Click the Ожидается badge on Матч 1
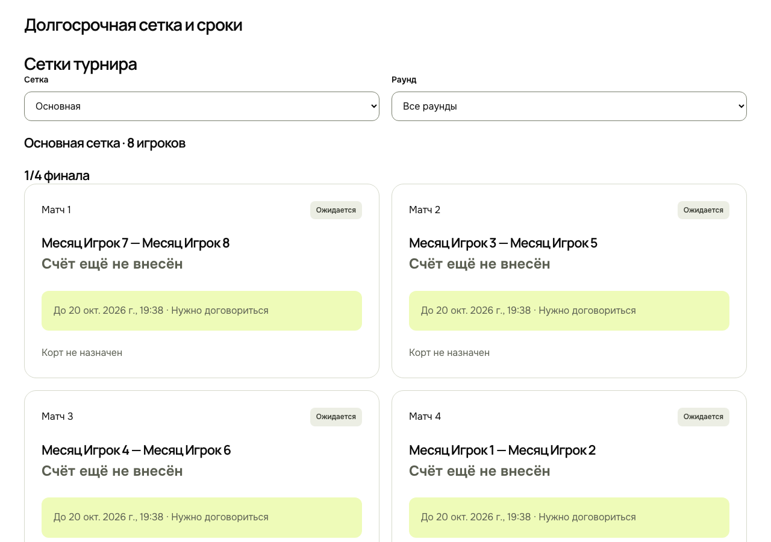This screenshot has height=542, width=771. tap(336, 210)
